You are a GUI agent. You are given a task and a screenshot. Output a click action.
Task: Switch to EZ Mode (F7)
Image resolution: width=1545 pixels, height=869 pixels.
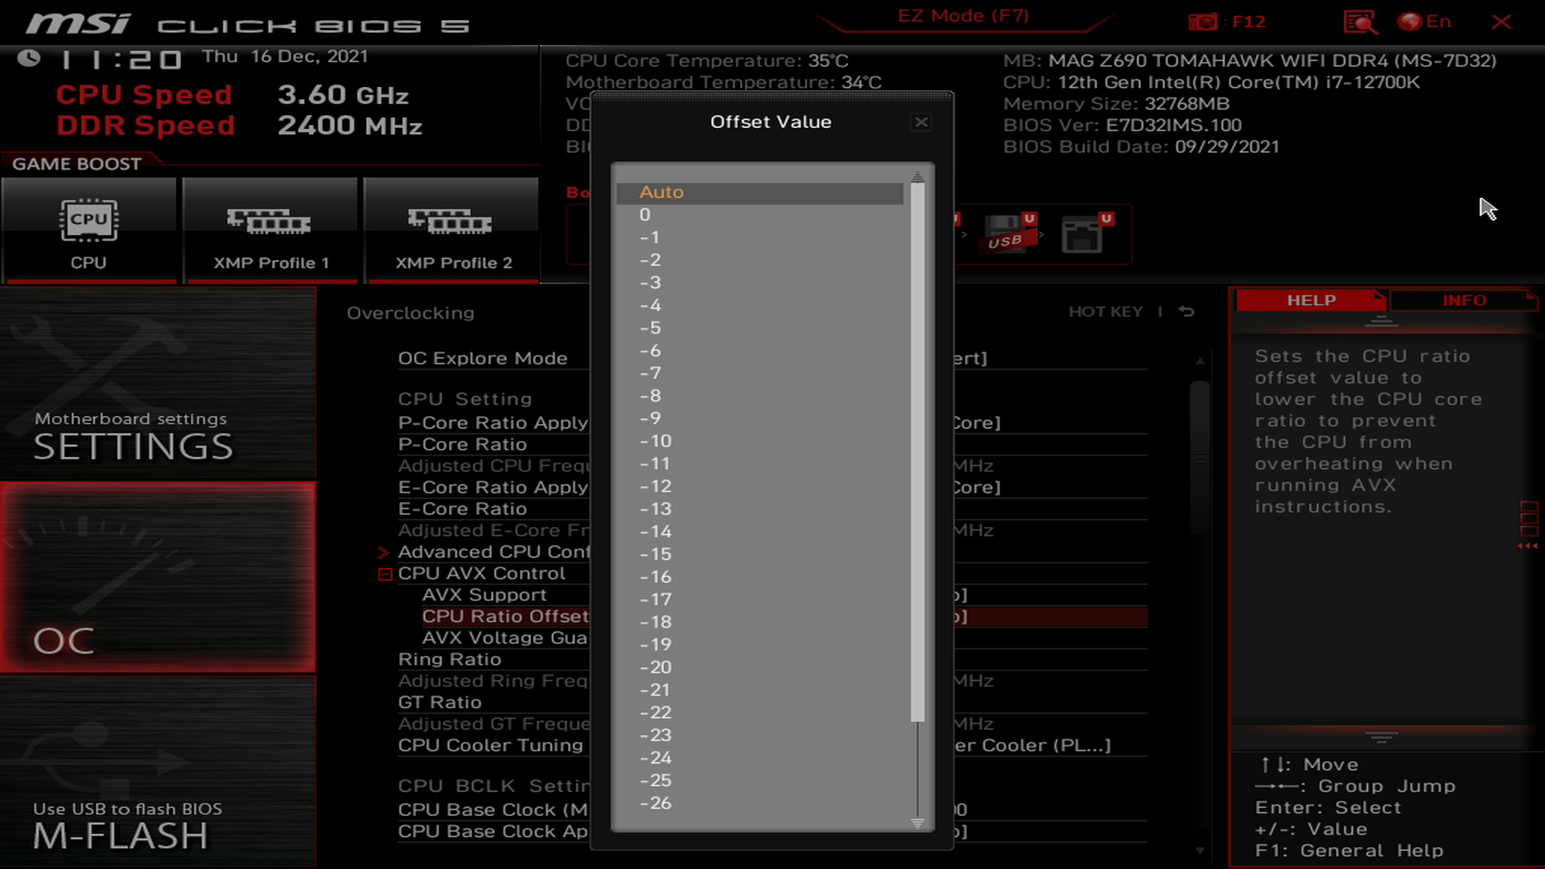pyautogui.click(x=963, y=16)
